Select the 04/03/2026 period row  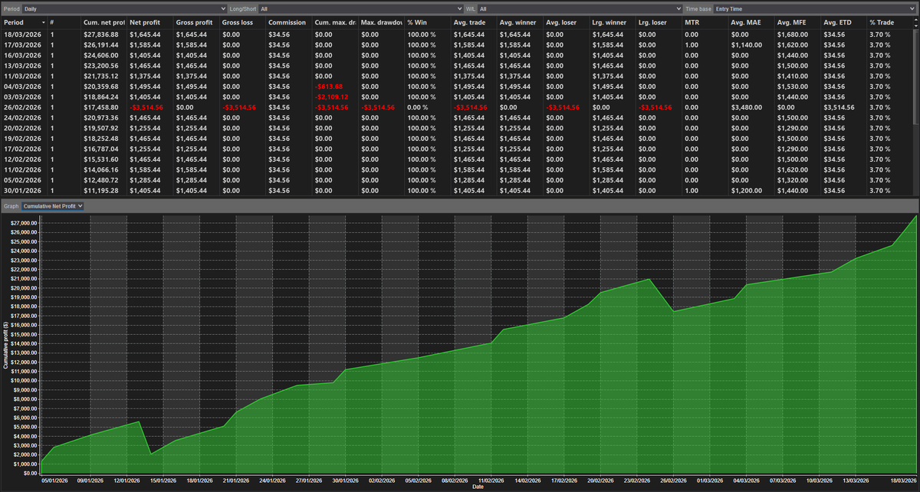point(457,87)
